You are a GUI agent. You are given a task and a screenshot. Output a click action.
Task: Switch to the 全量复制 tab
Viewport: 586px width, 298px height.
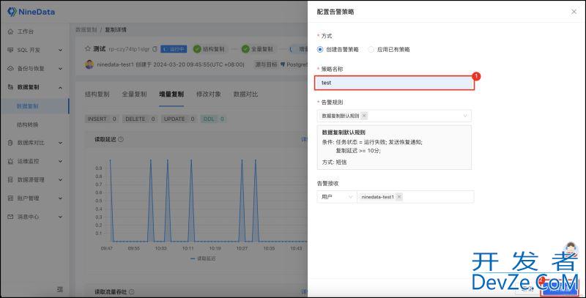tap(134, 94)
